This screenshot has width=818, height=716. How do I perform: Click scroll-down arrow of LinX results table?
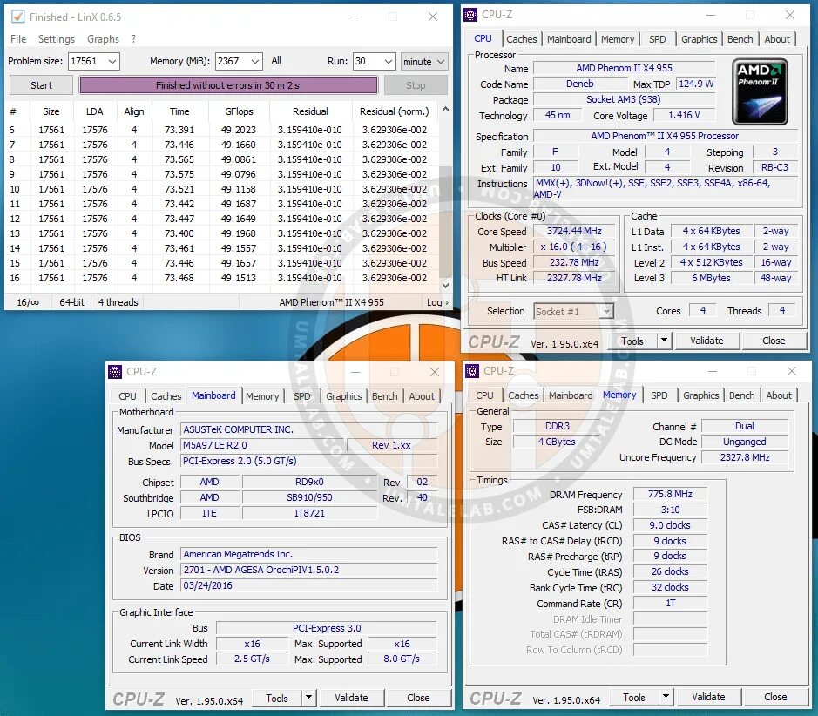click(x=445, y=285)
